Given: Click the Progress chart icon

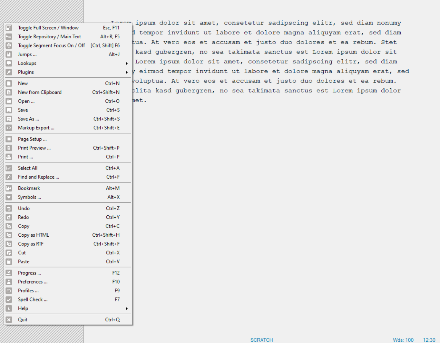Looking at the screenshot, I should tap(9, 273).
